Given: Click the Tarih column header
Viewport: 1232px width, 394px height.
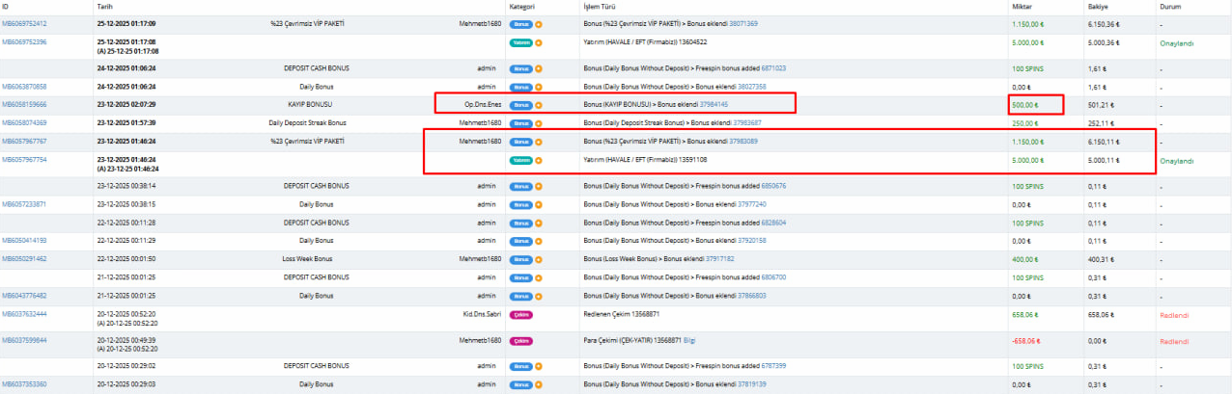Looking at the screenshot, I should point(105,6).
